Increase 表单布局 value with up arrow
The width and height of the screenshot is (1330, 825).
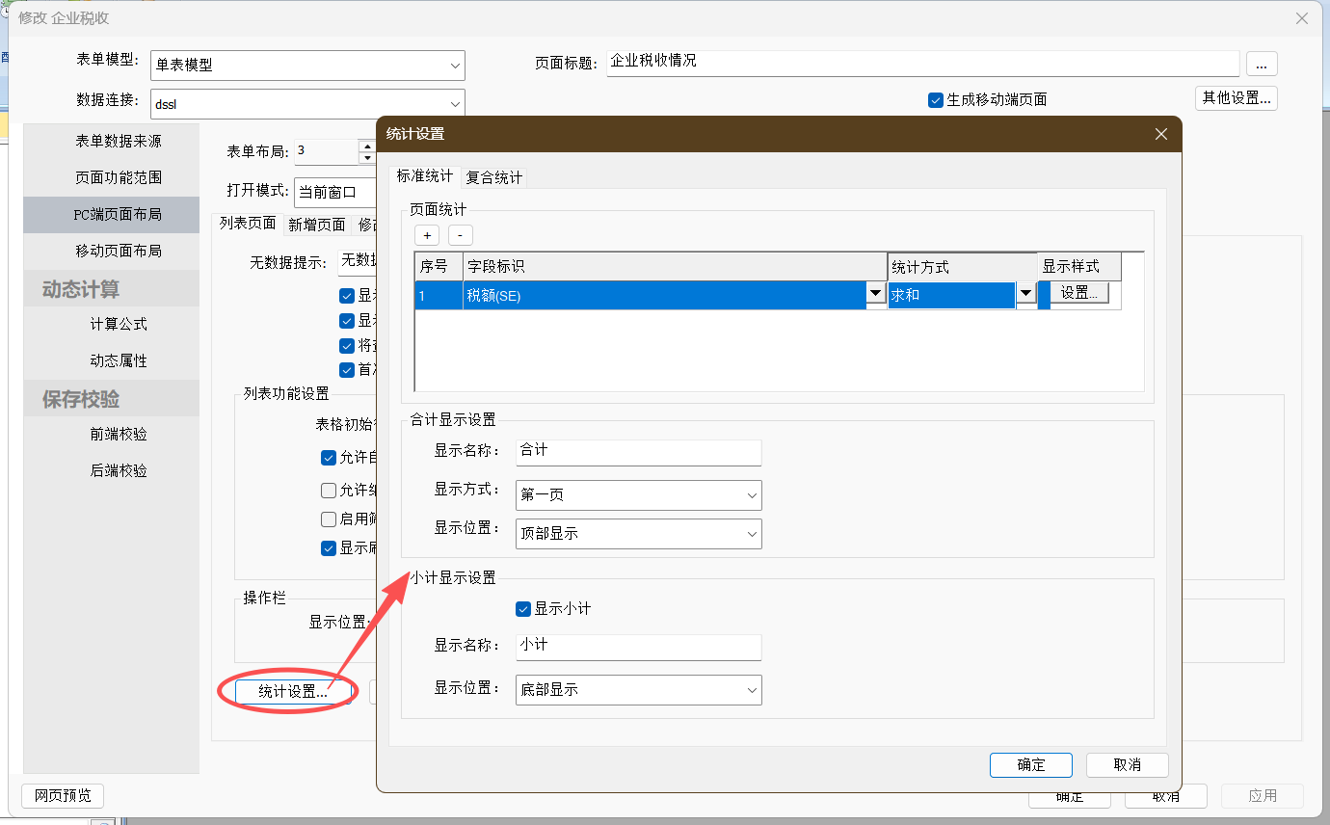366,146
